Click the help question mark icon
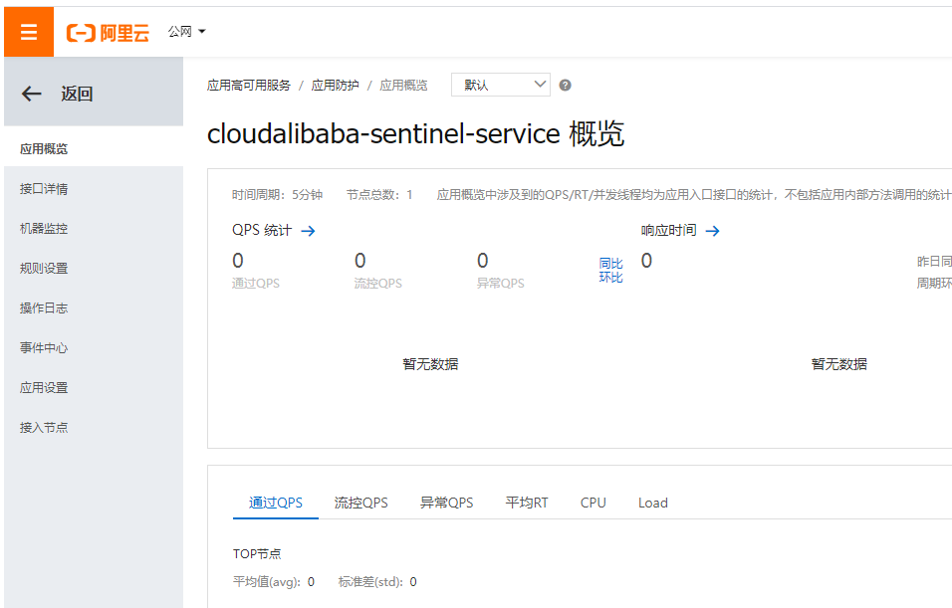The height and width of the screenshot is (608, 952). (566, 85)
